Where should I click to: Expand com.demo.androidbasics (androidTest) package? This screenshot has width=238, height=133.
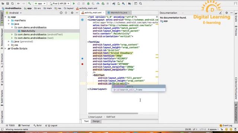coord(12,34)
